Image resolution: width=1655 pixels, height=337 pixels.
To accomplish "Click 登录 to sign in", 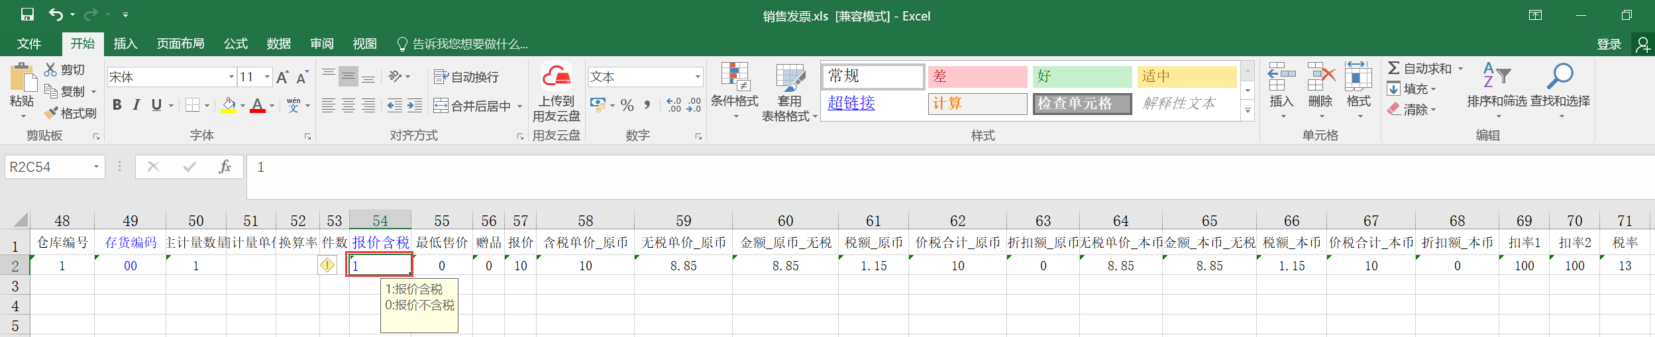I will pos(1609,44).
